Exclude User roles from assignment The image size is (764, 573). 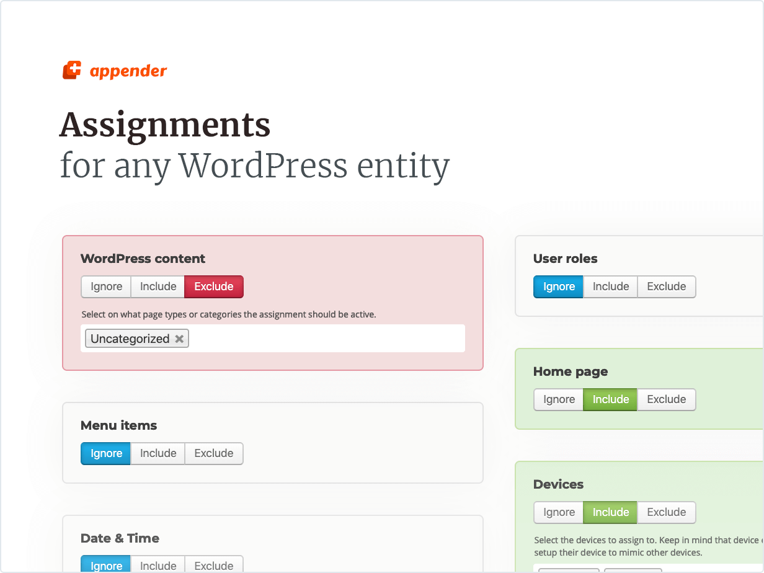point(666,286)
